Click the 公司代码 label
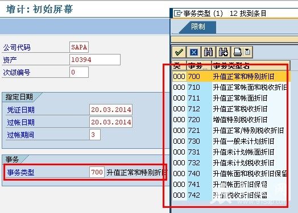Screen dimensions: 298x213 [16, 48]
